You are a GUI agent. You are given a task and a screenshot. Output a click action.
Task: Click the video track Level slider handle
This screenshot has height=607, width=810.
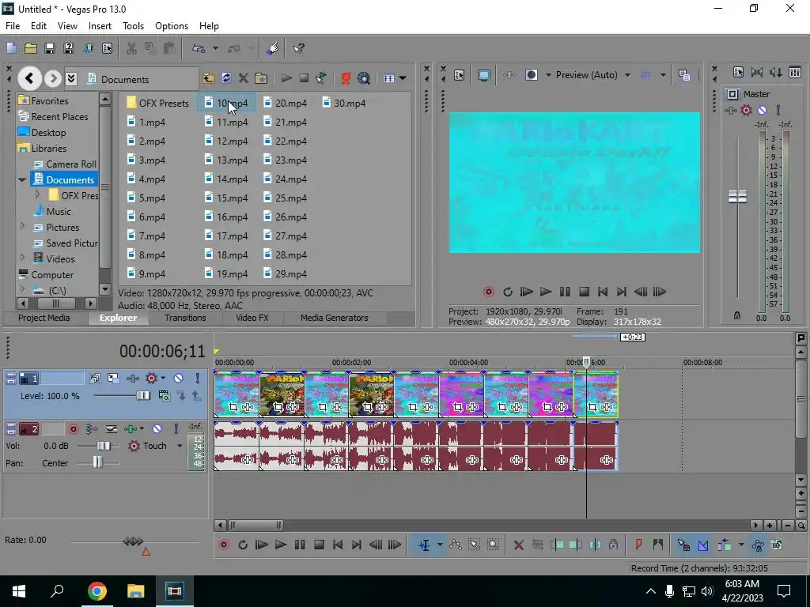(x=142, y=396)
